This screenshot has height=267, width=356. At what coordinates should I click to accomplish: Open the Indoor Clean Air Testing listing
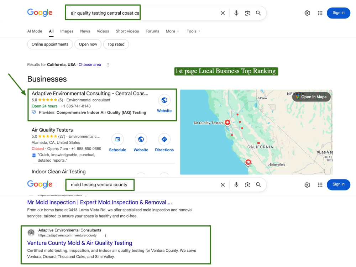coord(59,172)
